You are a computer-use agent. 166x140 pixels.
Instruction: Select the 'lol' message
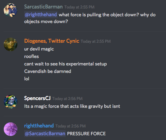pos(27,79)
